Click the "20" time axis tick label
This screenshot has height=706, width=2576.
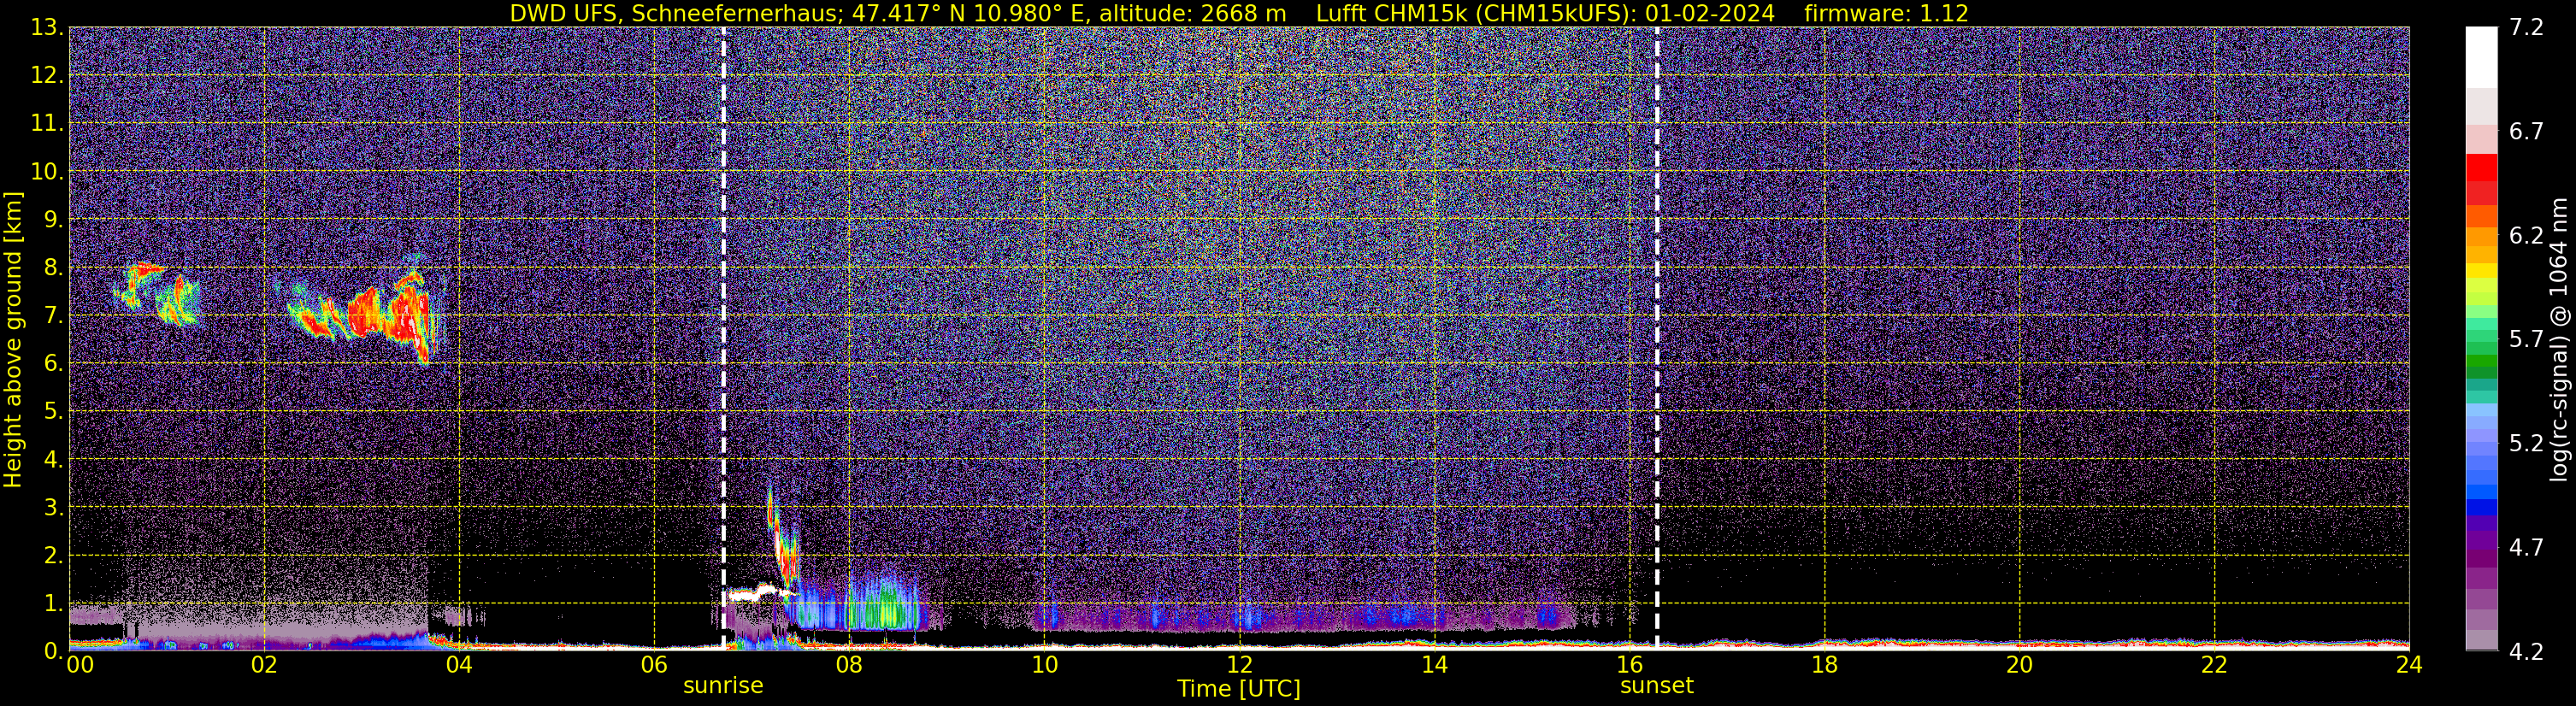coord(2019,665)
